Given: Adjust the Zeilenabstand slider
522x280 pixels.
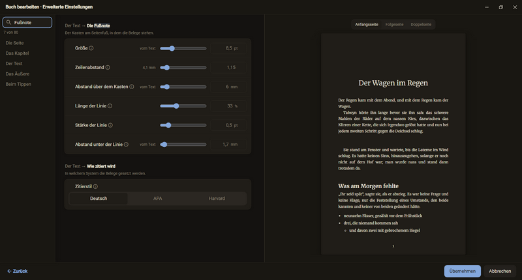Looking at the screenshot, I should 183,68.
